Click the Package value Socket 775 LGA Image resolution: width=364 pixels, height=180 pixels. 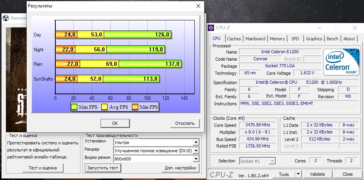tap(280, 66)
